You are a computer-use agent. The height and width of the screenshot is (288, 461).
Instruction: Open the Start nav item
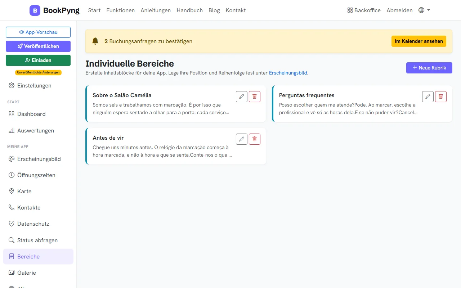(x=94, y=10)
